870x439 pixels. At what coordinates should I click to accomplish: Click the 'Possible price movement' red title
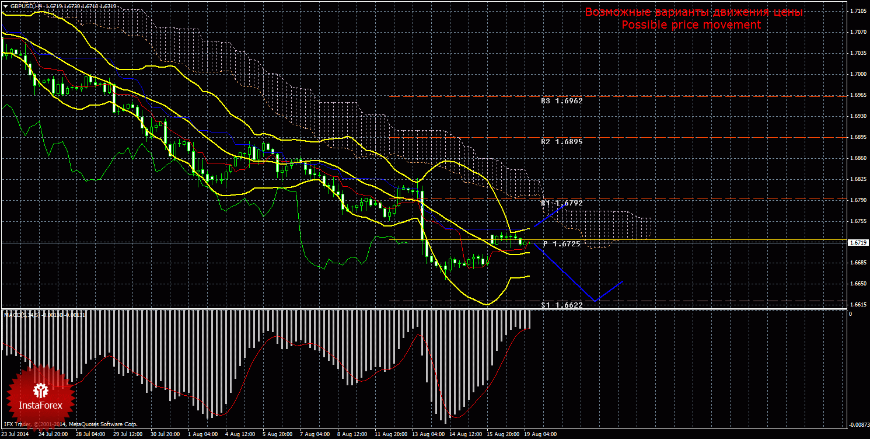click(x=691, y=25)
